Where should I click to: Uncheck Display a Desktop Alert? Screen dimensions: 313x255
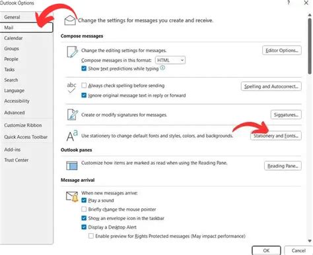pyautogui.click(x=84, y=227)
